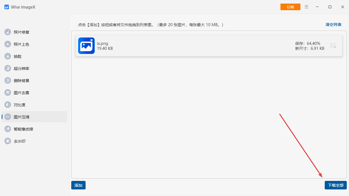349x196 pixels.
Task: Click the 添加 add files button
Action: click(x=78, y=185)
